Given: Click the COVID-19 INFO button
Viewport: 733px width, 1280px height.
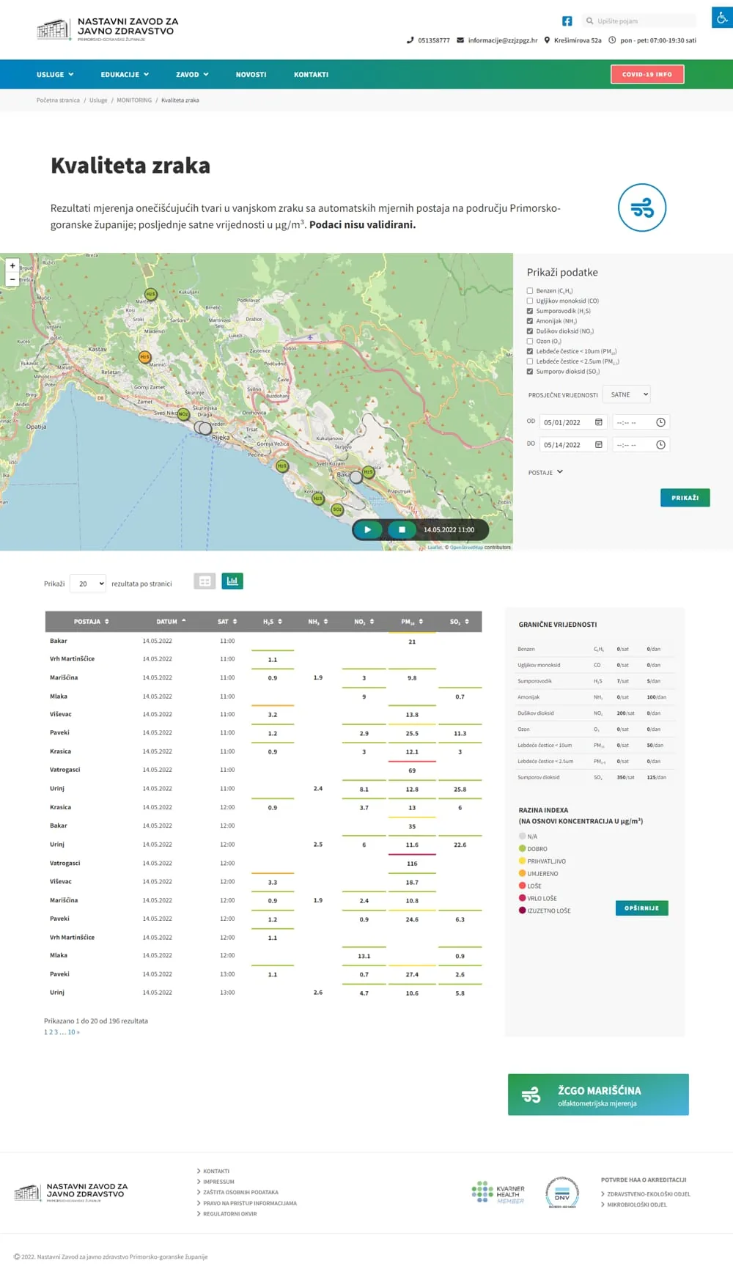Looking at the screenshot, I should (x=647, y=75).
